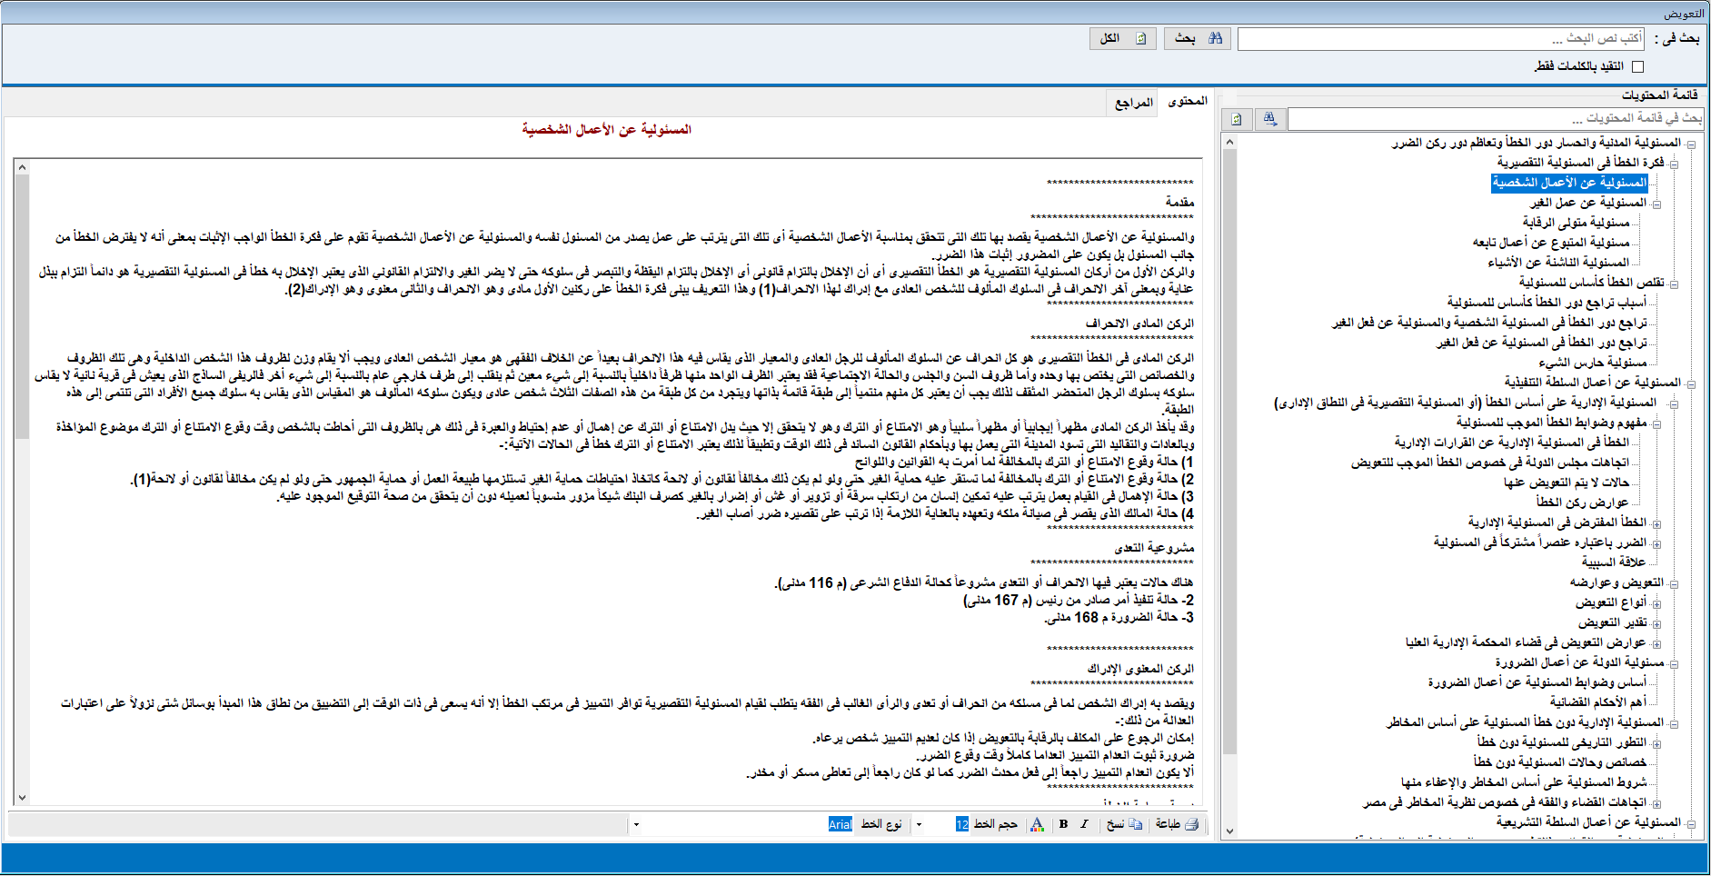Select the tree item شروط المسئولية على أساس المخاطر
This screenshot has width=1711, height=876.
1524,782
